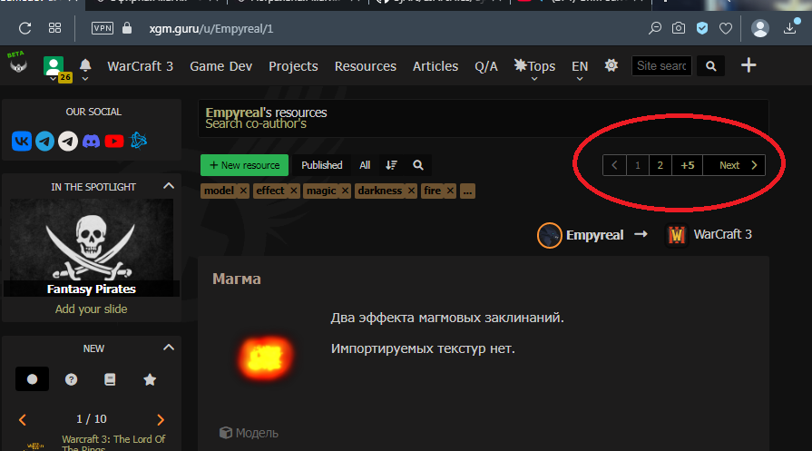This screenshot has width=812, height=451.
Task: Open the zoom magnifier in address bar
Action: (x=655, y=28)
